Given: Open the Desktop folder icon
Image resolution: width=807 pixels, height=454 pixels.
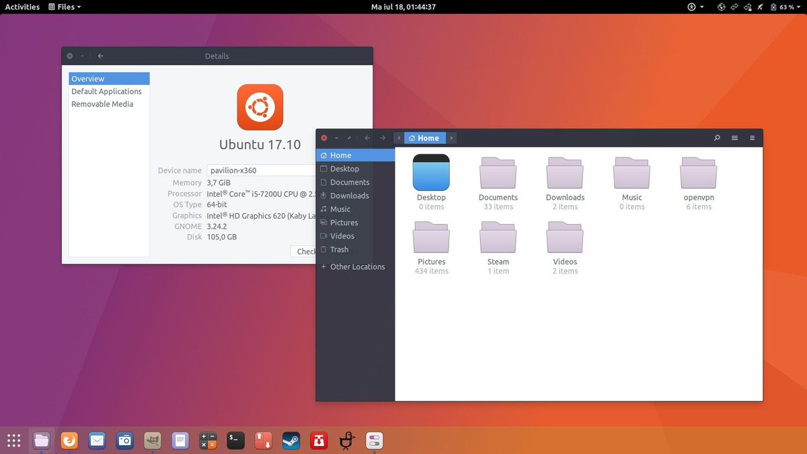Looking at the screenshot, I should [431, 173].
